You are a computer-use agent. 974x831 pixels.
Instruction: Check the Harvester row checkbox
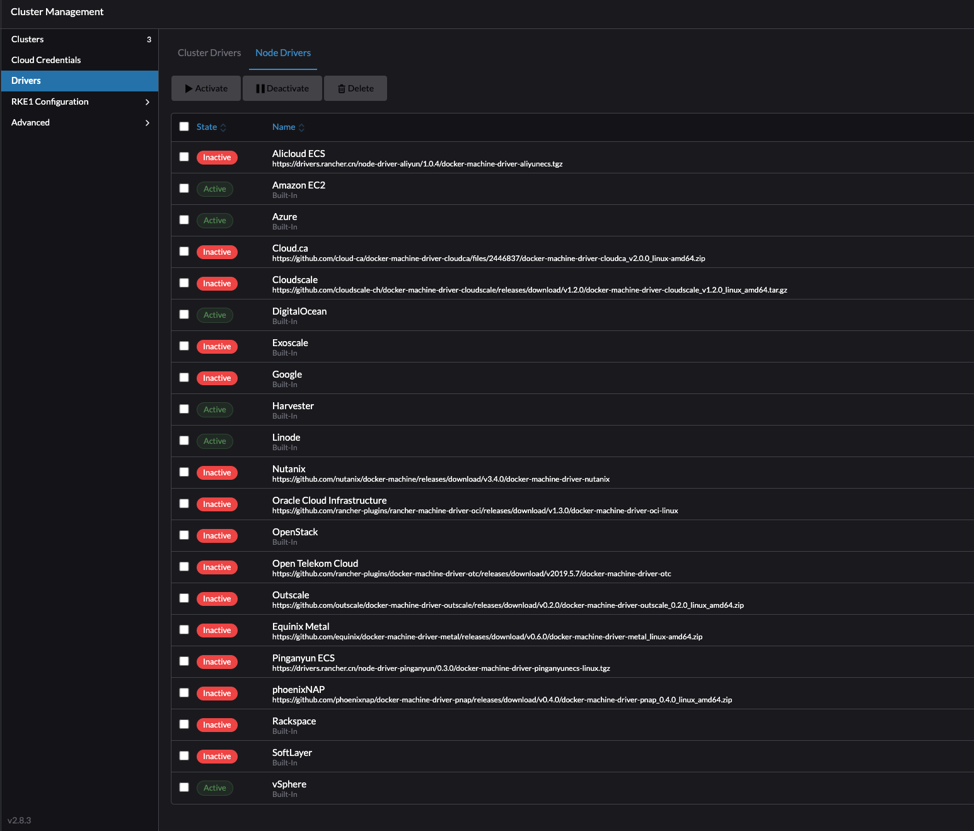click(184, 409)
